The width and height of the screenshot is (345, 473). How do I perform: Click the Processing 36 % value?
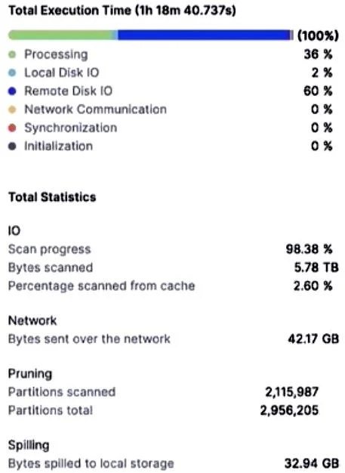(x=318, y=54)
